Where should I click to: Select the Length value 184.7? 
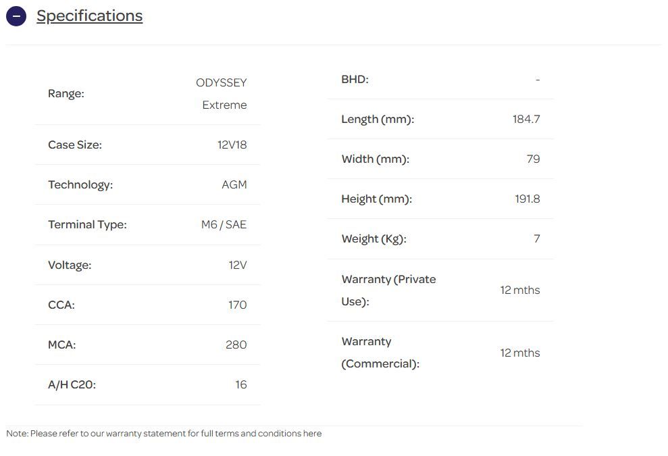526,119
